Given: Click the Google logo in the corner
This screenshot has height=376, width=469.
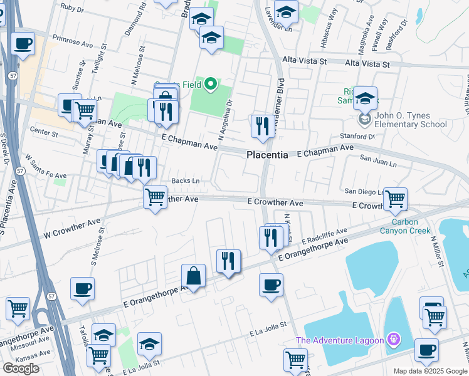Looking at the screenshot, I should 21,368.
